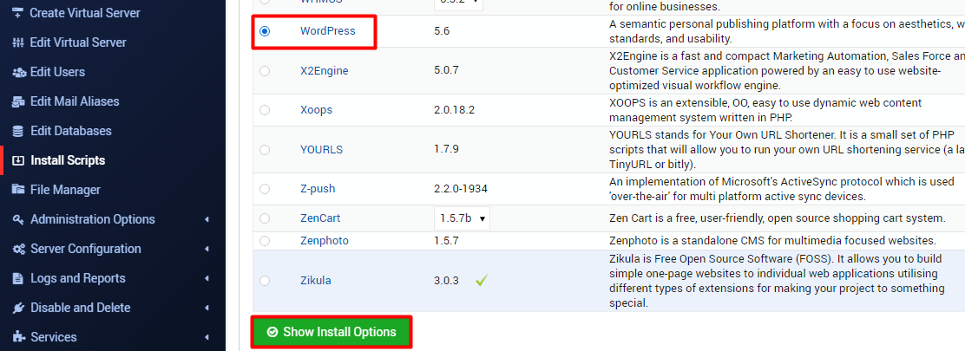This screenshot has width=965, height=351.
Task: Open the Zenphoto script link
Action: click(325, 240)
